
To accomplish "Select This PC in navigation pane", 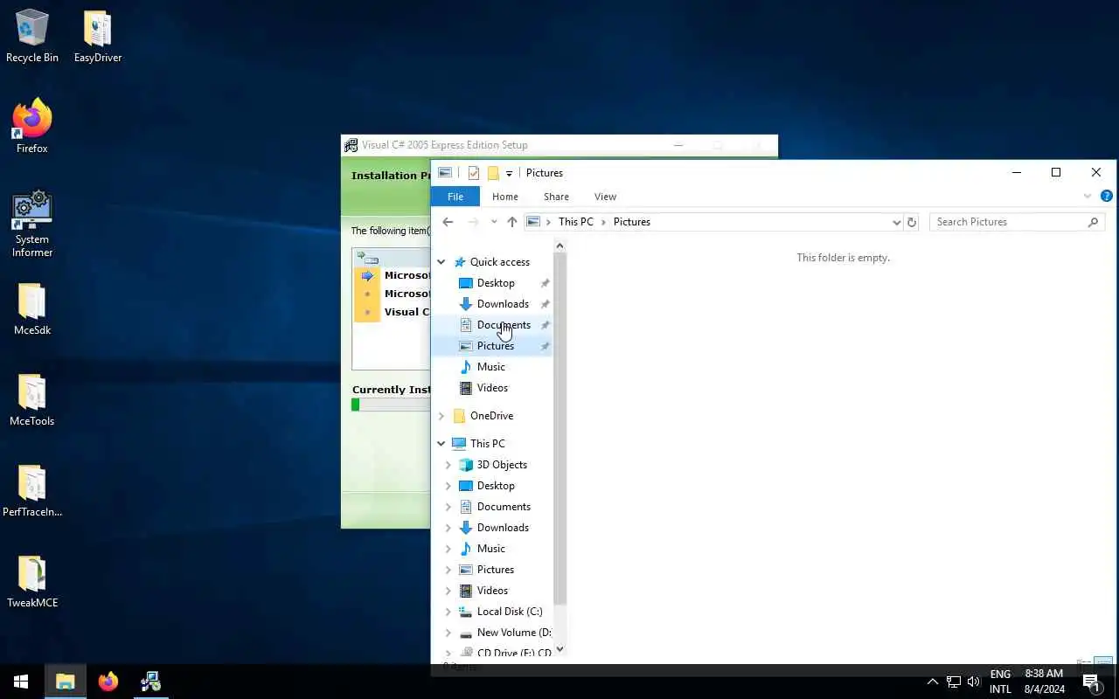I will pyautogui.click(x=487, y=444).
